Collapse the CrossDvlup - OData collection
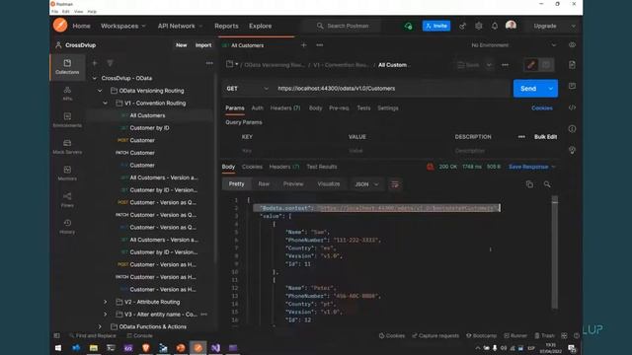The height and width of the screenshot is (355, 632). [x=95, y=78]
